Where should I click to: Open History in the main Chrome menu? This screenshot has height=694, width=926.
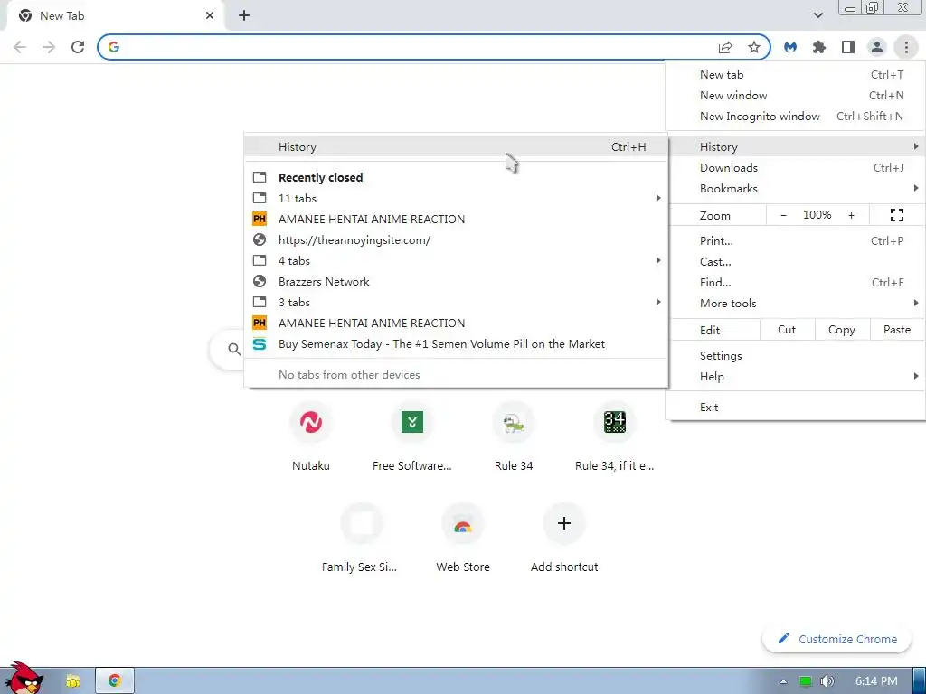pos(796,147)
